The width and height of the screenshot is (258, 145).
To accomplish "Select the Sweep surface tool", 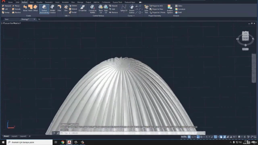I will pos(6,12).
